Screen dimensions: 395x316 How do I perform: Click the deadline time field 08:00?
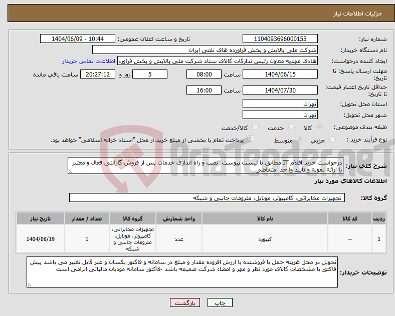[204, 74]
